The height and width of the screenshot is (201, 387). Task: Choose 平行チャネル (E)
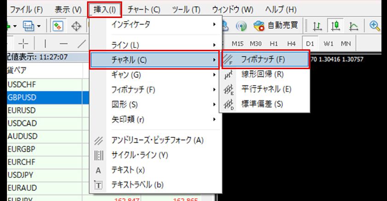[264, 89]
